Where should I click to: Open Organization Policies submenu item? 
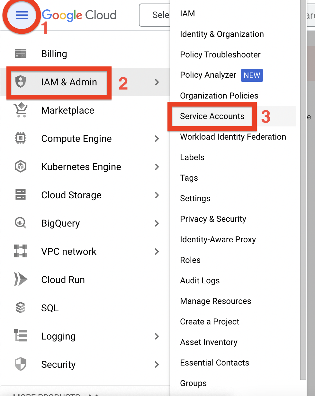tap(219, 96)
